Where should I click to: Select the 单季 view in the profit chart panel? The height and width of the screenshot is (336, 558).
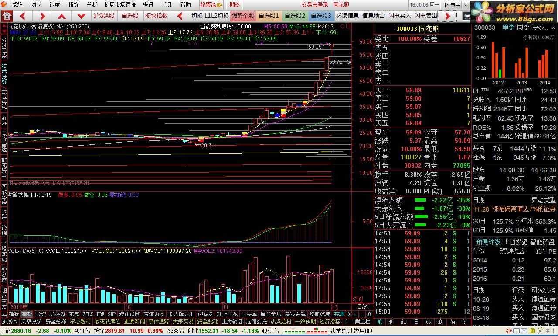(x=508, y=27)
